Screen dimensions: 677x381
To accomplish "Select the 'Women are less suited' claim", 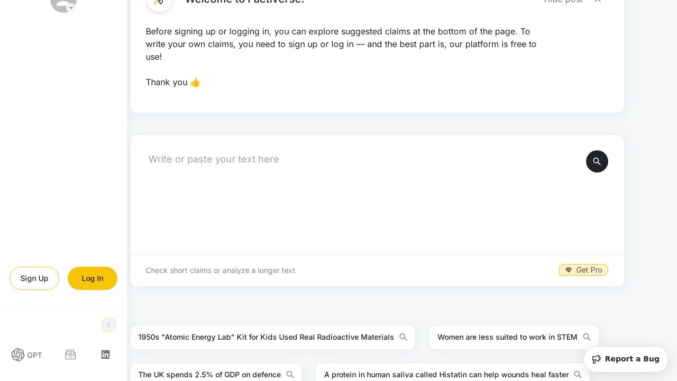I will [507, 337].
